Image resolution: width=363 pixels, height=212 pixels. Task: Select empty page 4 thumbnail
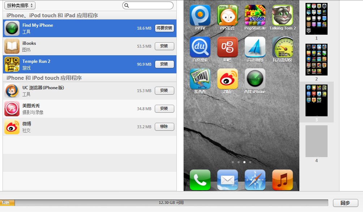(316, 141)
